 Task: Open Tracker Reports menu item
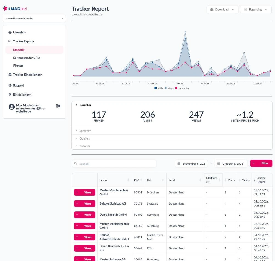click(24, 41)
